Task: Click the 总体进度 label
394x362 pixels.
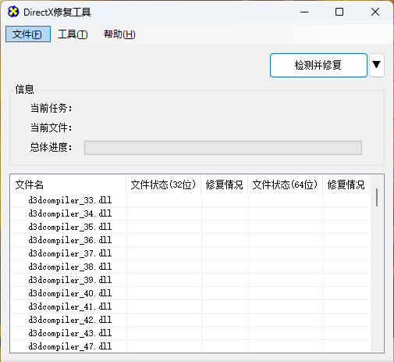Action: [51, 148]
